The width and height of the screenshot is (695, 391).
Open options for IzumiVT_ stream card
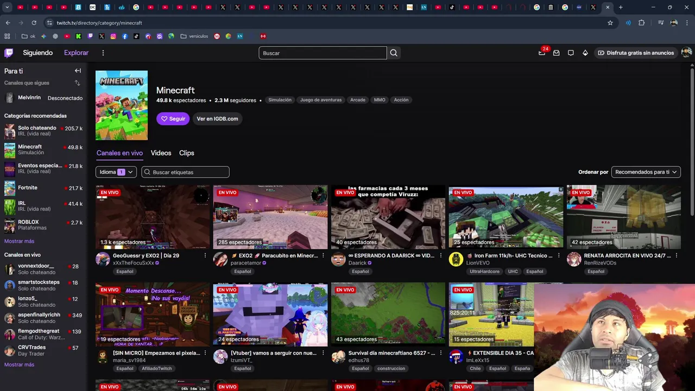323,353
